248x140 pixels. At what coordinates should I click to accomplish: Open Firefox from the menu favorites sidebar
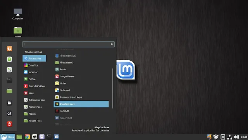coord(9,49)
